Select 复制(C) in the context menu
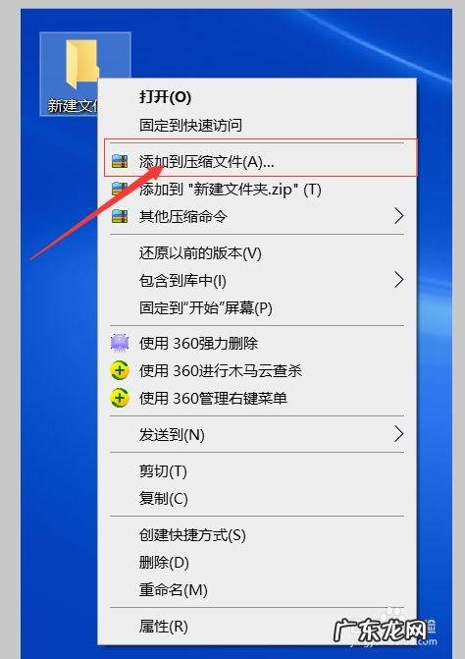The width and height of the screenshot is (465, 659). pyautogui.click(x=164, y=499)
